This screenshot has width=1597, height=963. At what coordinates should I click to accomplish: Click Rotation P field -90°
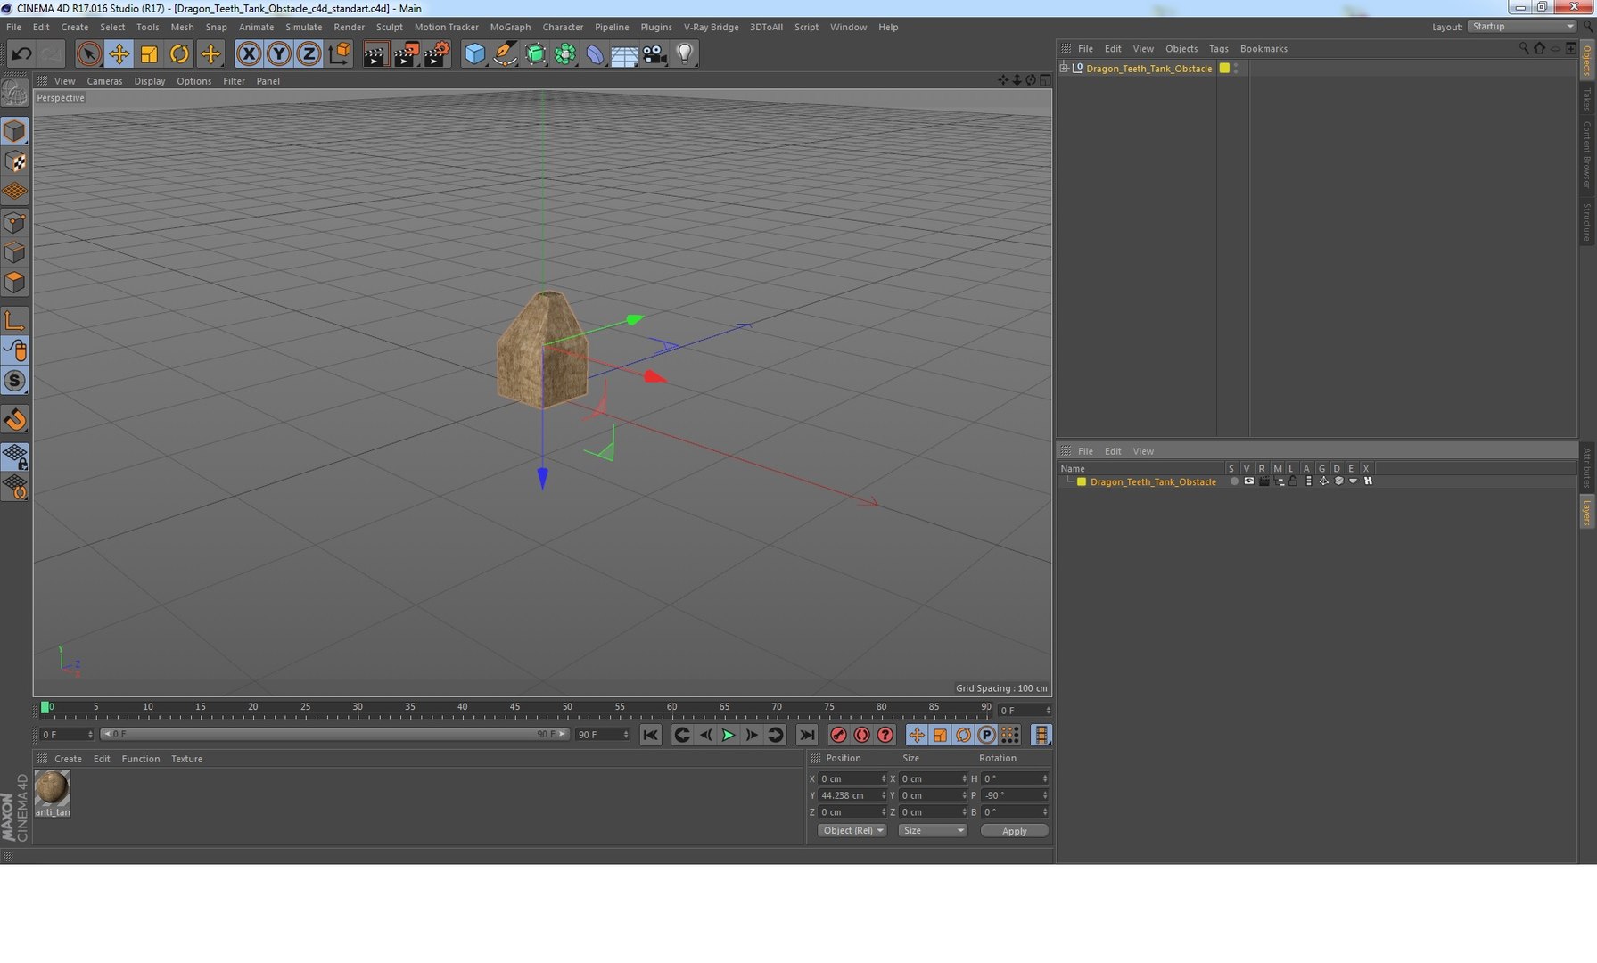[x=1014, y=795]
